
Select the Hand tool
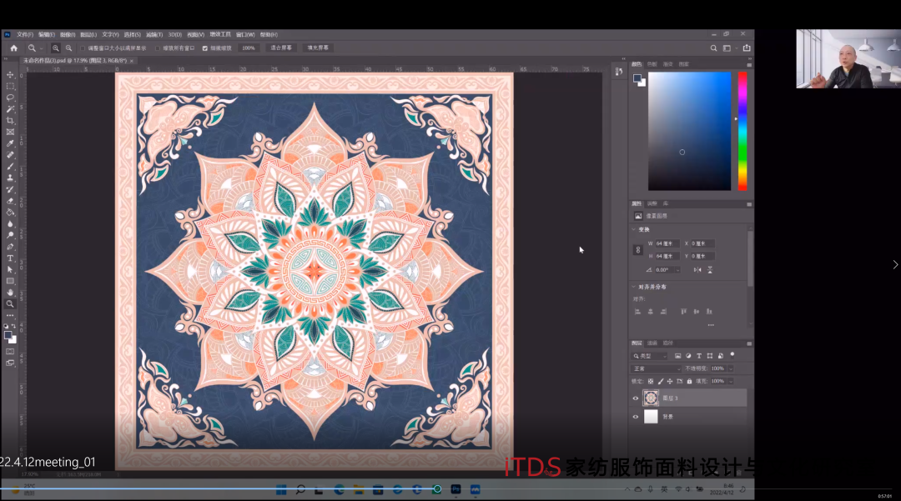point(10,293)
